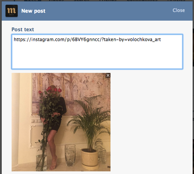Click the blank area beside the photo
The image size is (194, 174).
[149, 122]
